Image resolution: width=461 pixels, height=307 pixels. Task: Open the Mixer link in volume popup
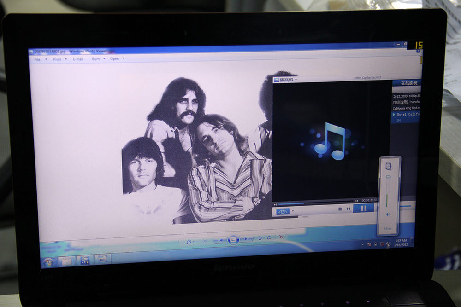pyautogui.click(x=387, y=228)
